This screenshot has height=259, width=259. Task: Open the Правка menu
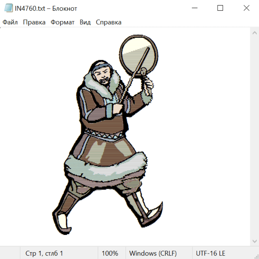[34, 22]
